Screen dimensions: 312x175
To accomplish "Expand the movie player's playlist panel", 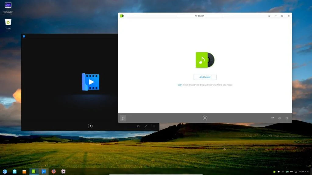I will click(x=154, y=126).
